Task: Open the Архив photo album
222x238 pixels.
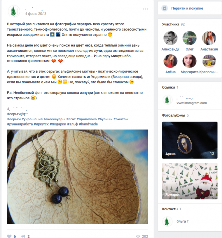Action: 189,140
